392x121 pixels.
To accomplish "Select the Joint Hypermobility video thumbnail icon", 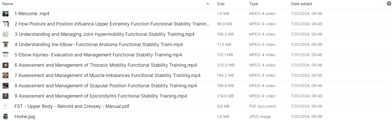I will tap(5, 34).
